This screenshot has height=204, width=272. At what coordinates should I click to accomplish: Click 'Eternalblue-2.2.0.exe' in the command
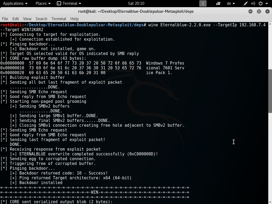[x=185, y=25]
